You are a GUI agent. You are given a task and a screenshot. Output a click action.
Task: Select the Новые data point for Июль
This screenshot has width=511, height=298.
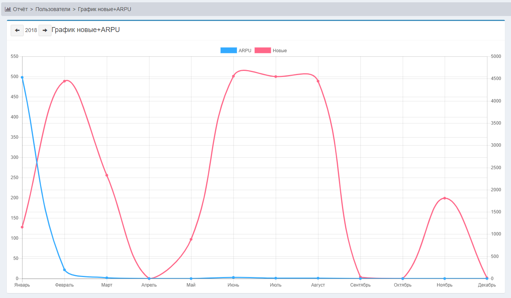pyautogui.click(x=276, y=77)
